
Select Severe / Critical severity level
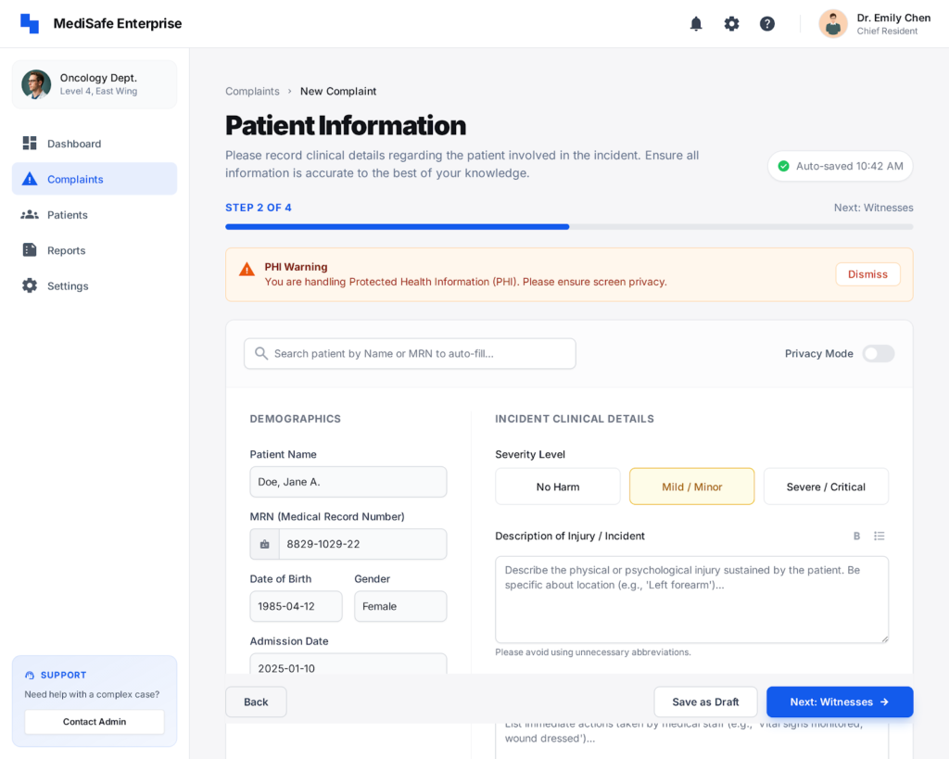click(825, 487)
